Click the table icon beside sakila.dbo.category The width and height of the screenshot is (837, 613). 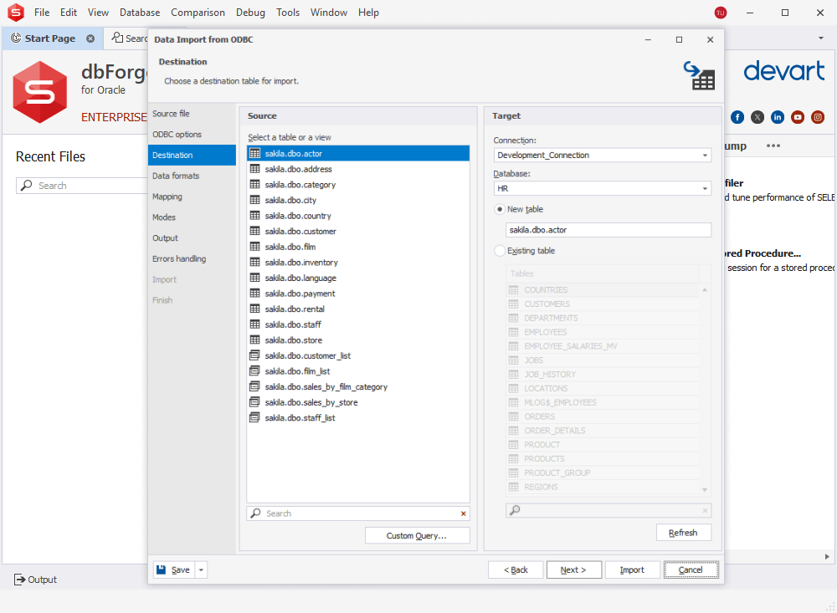click(255, 184)
